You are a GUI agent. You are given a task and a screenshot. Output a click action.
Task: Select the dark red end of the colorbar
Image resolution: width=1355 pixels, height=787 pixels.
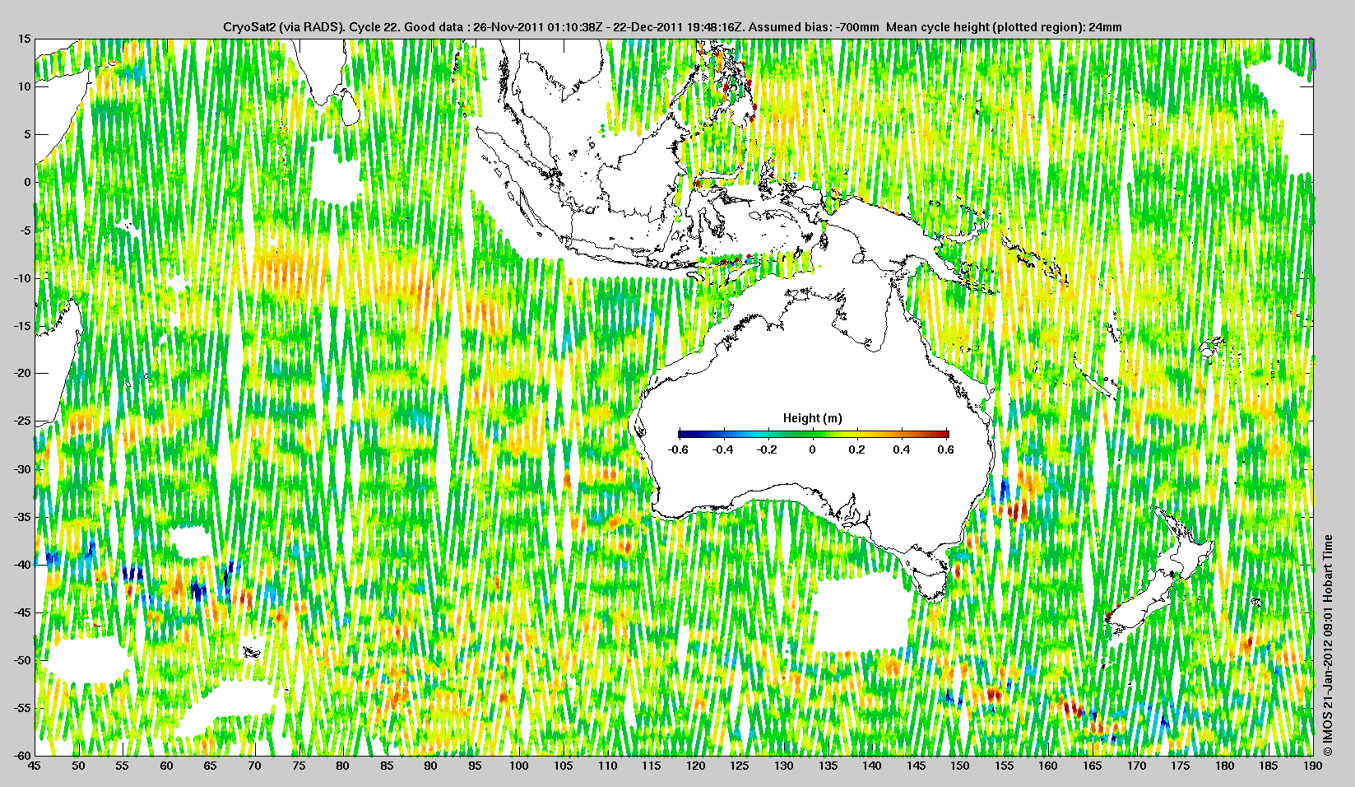(943, 434)
